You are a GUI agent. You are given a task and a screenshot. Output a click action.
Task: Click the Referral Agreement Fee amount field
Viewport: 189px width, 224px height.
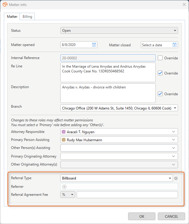pos(127,195)
